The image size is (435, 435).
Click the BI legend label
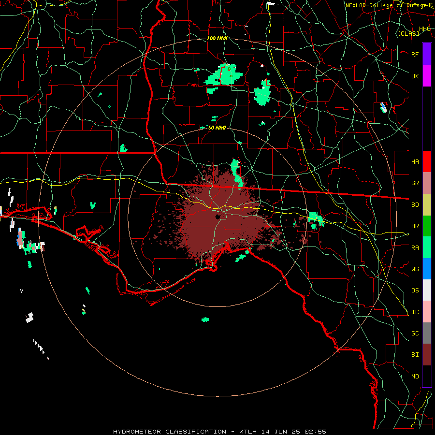pyautogui.click(x=415, y=355)
